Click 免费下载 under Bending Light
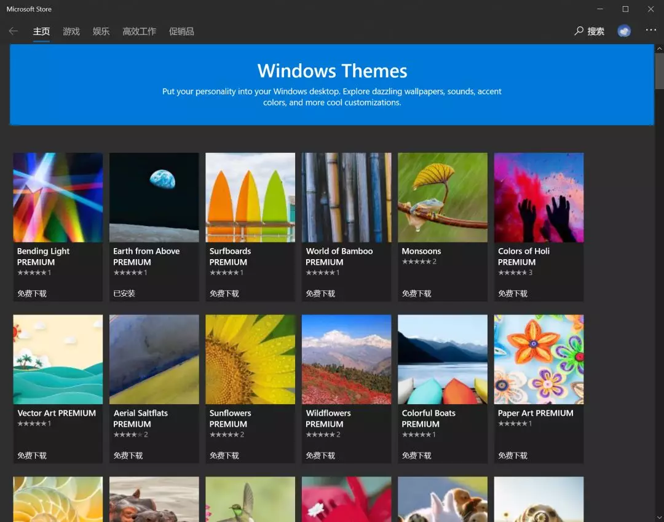This screenshot has height=522, width=664. coord(32,294)
